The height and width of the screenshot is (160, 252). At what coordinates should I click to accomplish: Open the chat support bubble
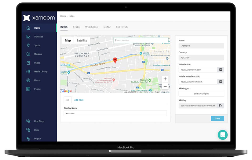(223, 135)
